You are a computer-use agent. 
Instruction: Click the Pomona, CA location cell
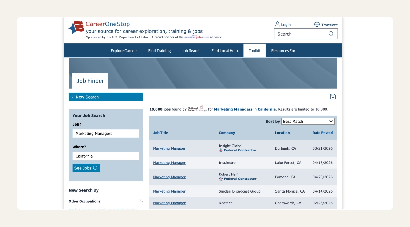coord(285,177)
